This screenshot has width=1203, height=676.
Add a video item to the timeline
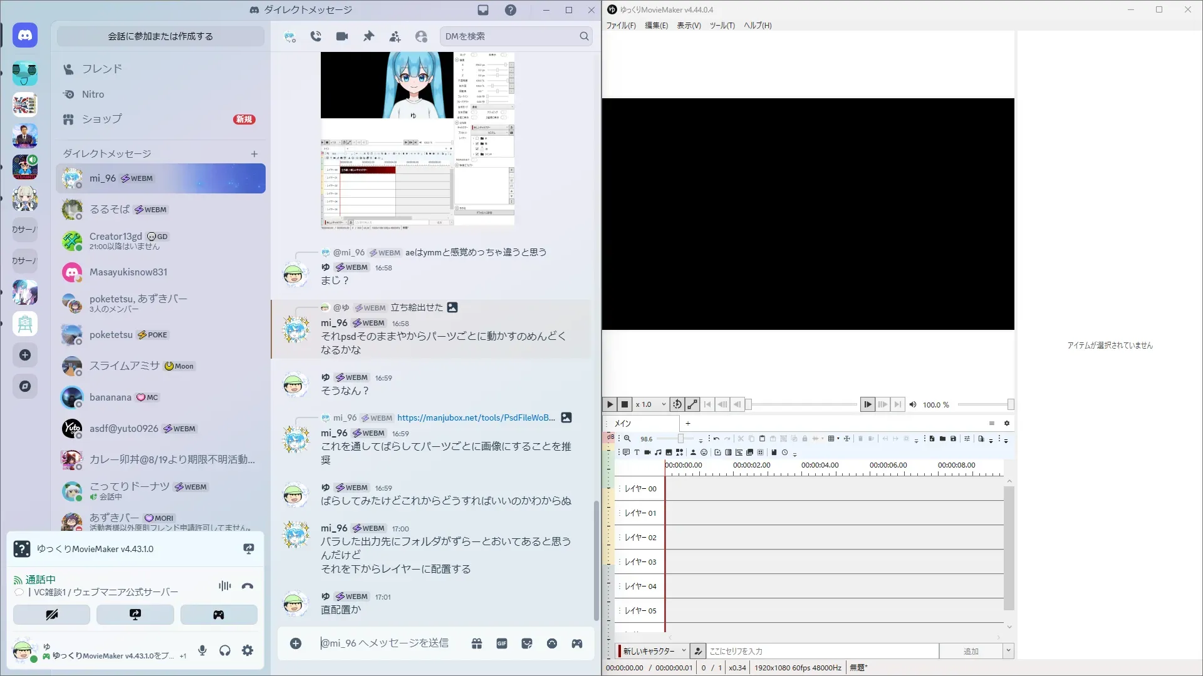(647, 453)
